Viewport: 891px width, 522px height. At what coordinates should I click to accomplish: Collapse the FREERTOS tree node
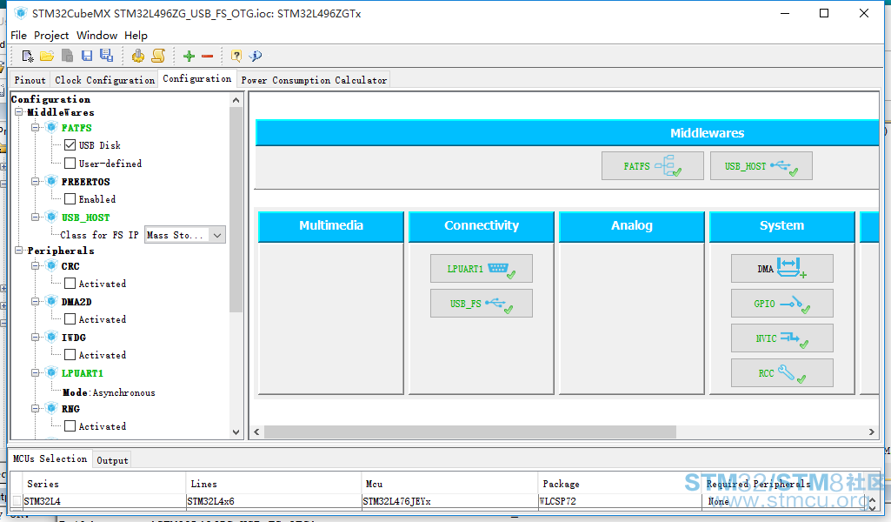pos(36,181)
